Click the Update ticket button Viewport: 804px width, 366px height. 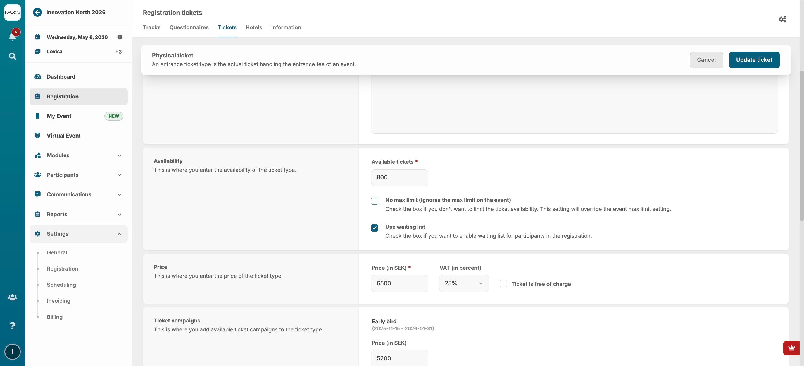coord(754,60)
